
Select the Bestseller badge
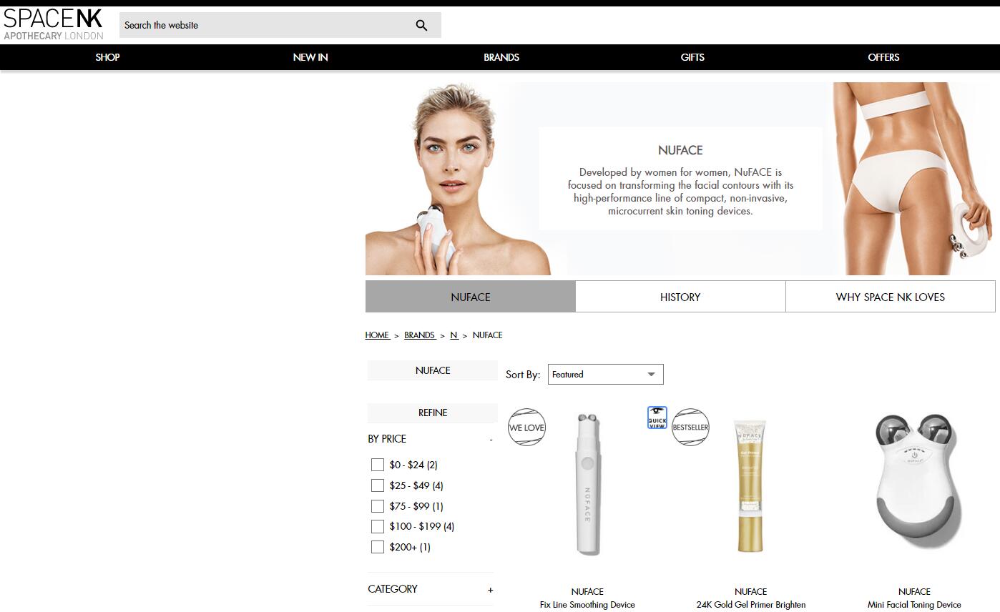690,428
